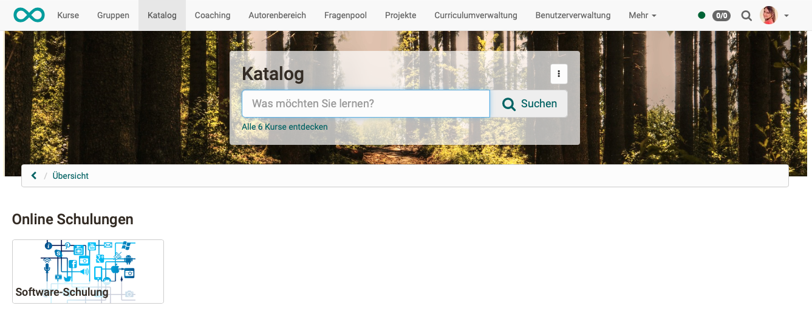
Task: Open the Projekte tab
Action: tap(401, 15)
